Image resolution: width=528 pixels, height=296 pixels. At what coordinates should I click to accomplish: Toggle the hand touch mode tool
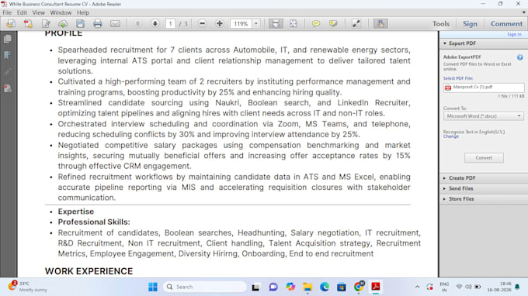tap(380, 23)
